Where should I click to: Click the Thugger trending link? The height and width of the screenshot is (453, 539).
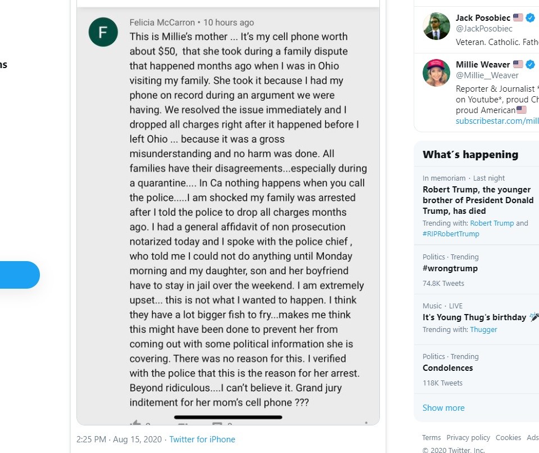tap(483, 329)
